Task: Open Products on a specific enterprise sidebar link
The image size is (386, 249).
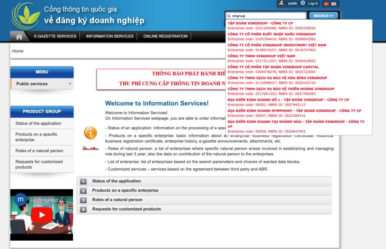Action: [37, 137]
